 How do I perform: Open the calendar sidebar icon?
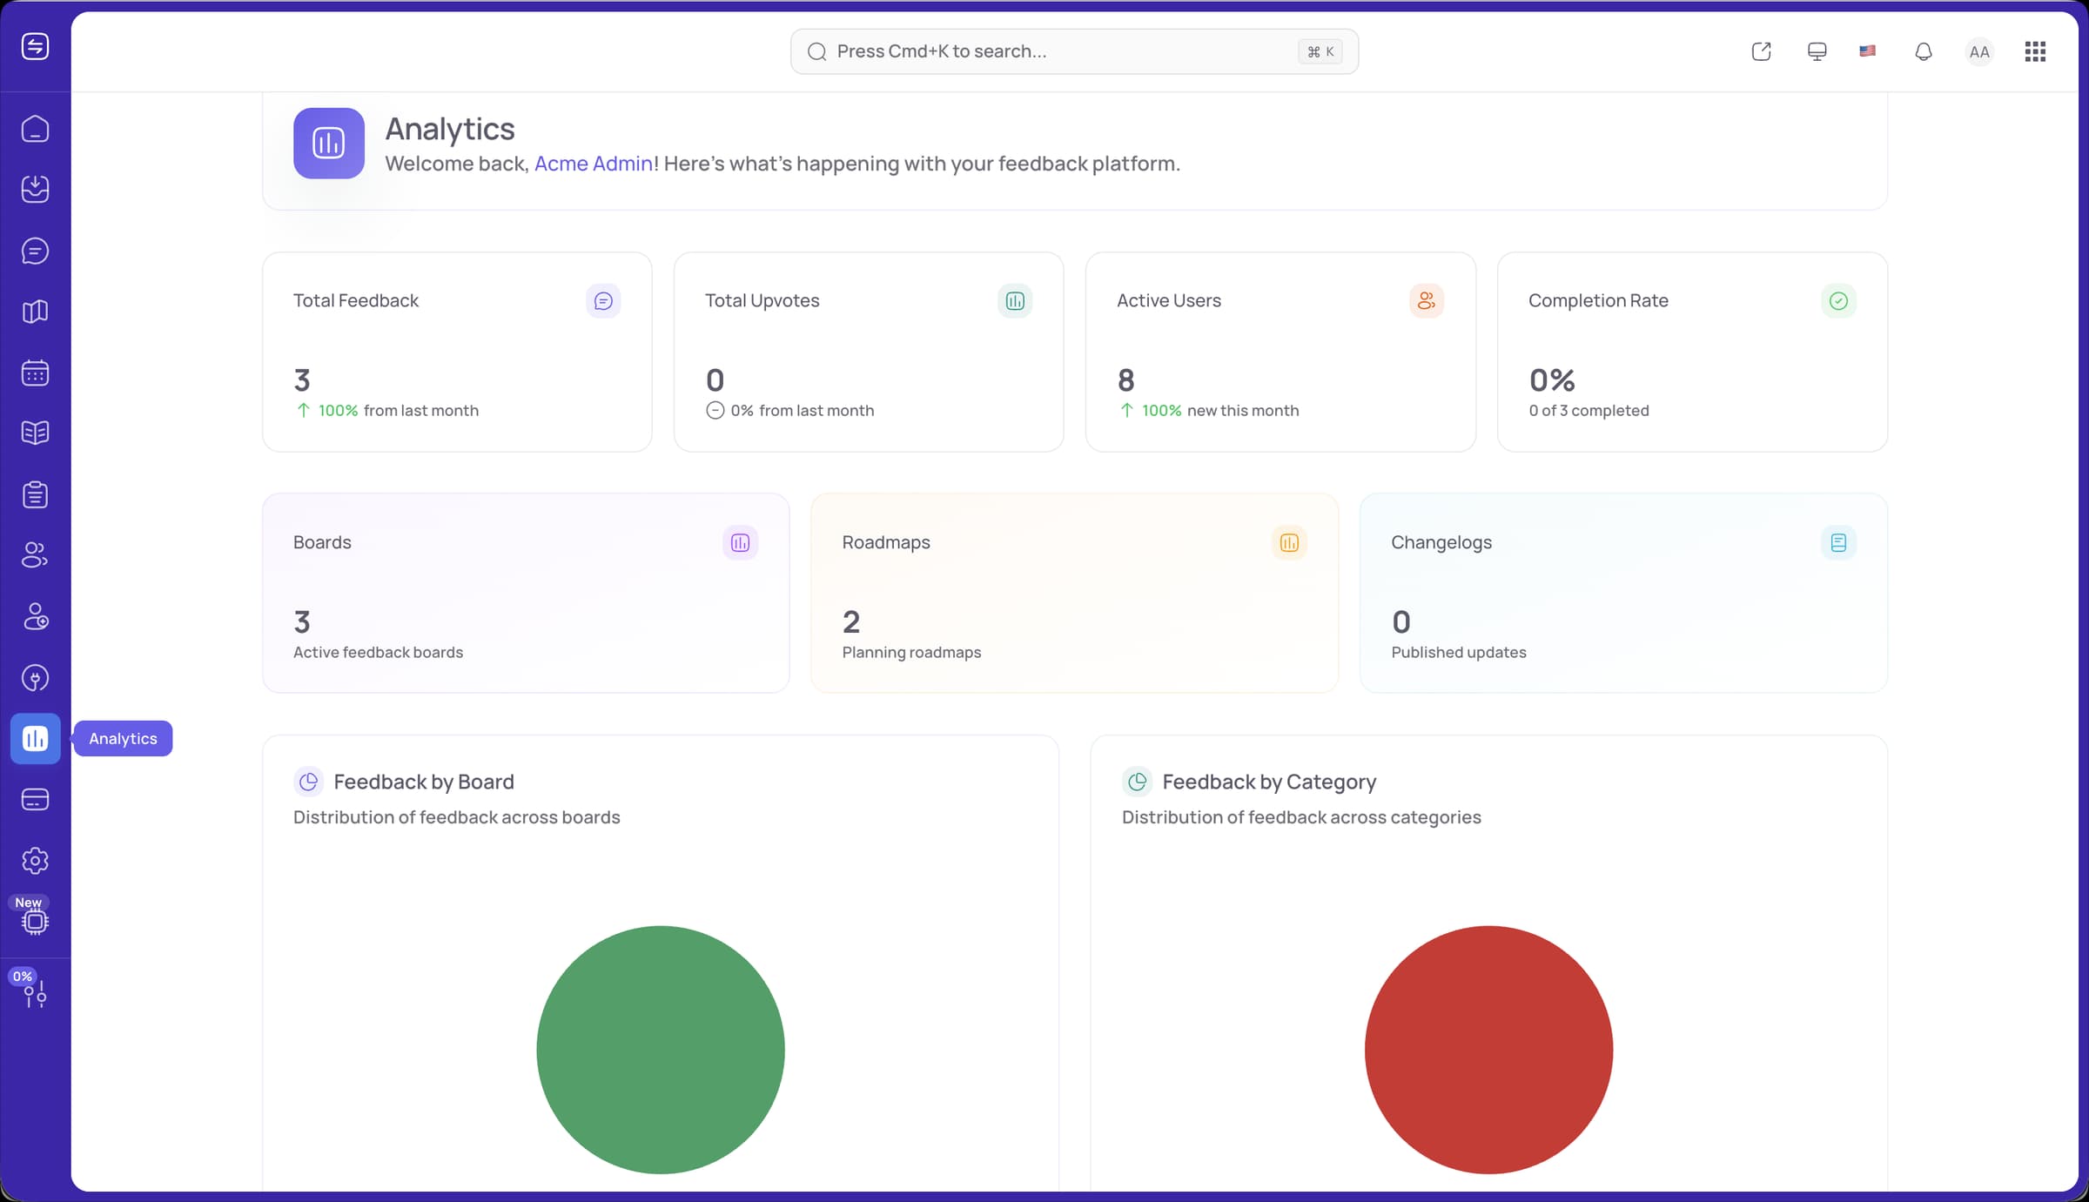[x=35, y=373]
